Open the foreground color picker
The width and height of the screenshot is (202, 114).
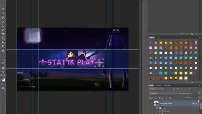point(2,78)
